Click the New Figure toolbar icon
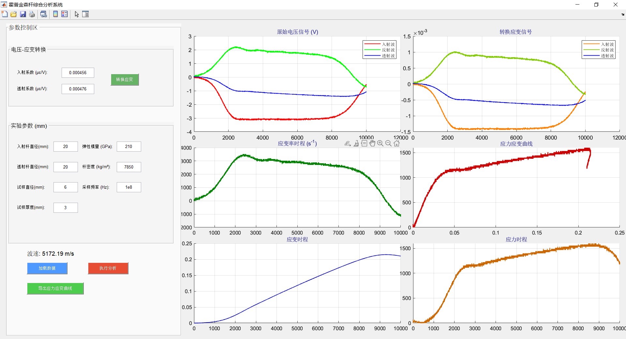626x339 pixels. click(5, 14)
